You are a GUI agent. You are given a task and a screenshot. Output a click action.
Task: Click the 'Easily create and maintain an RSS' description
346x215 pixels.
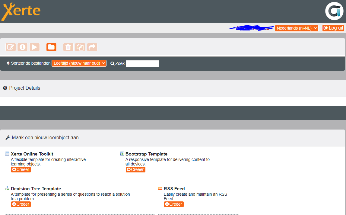[x=195, y=197]
